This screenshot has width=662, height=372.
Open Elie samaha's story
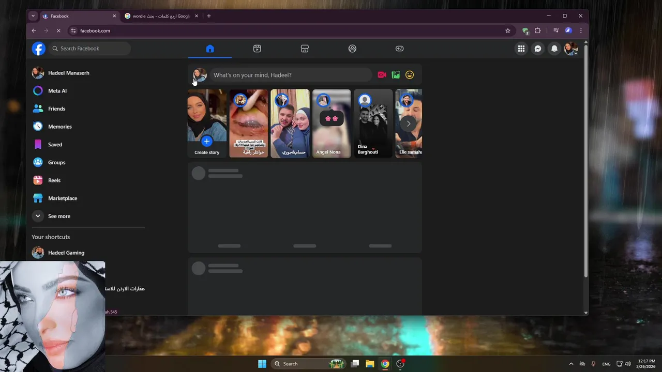click(409, 123)
